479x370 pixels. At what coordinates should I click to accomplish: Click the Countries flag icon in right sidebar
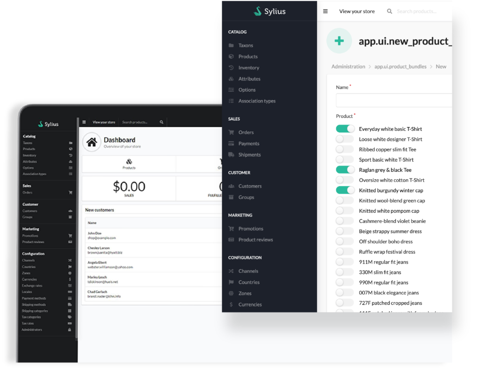[x=231, y=283]
